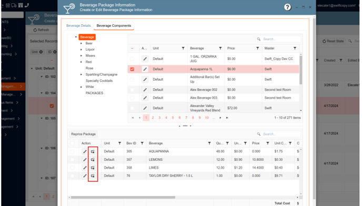Screen dimensions: 362x206
Task: Edit the Acquapanna 1L row
Action: click(145, 69)
